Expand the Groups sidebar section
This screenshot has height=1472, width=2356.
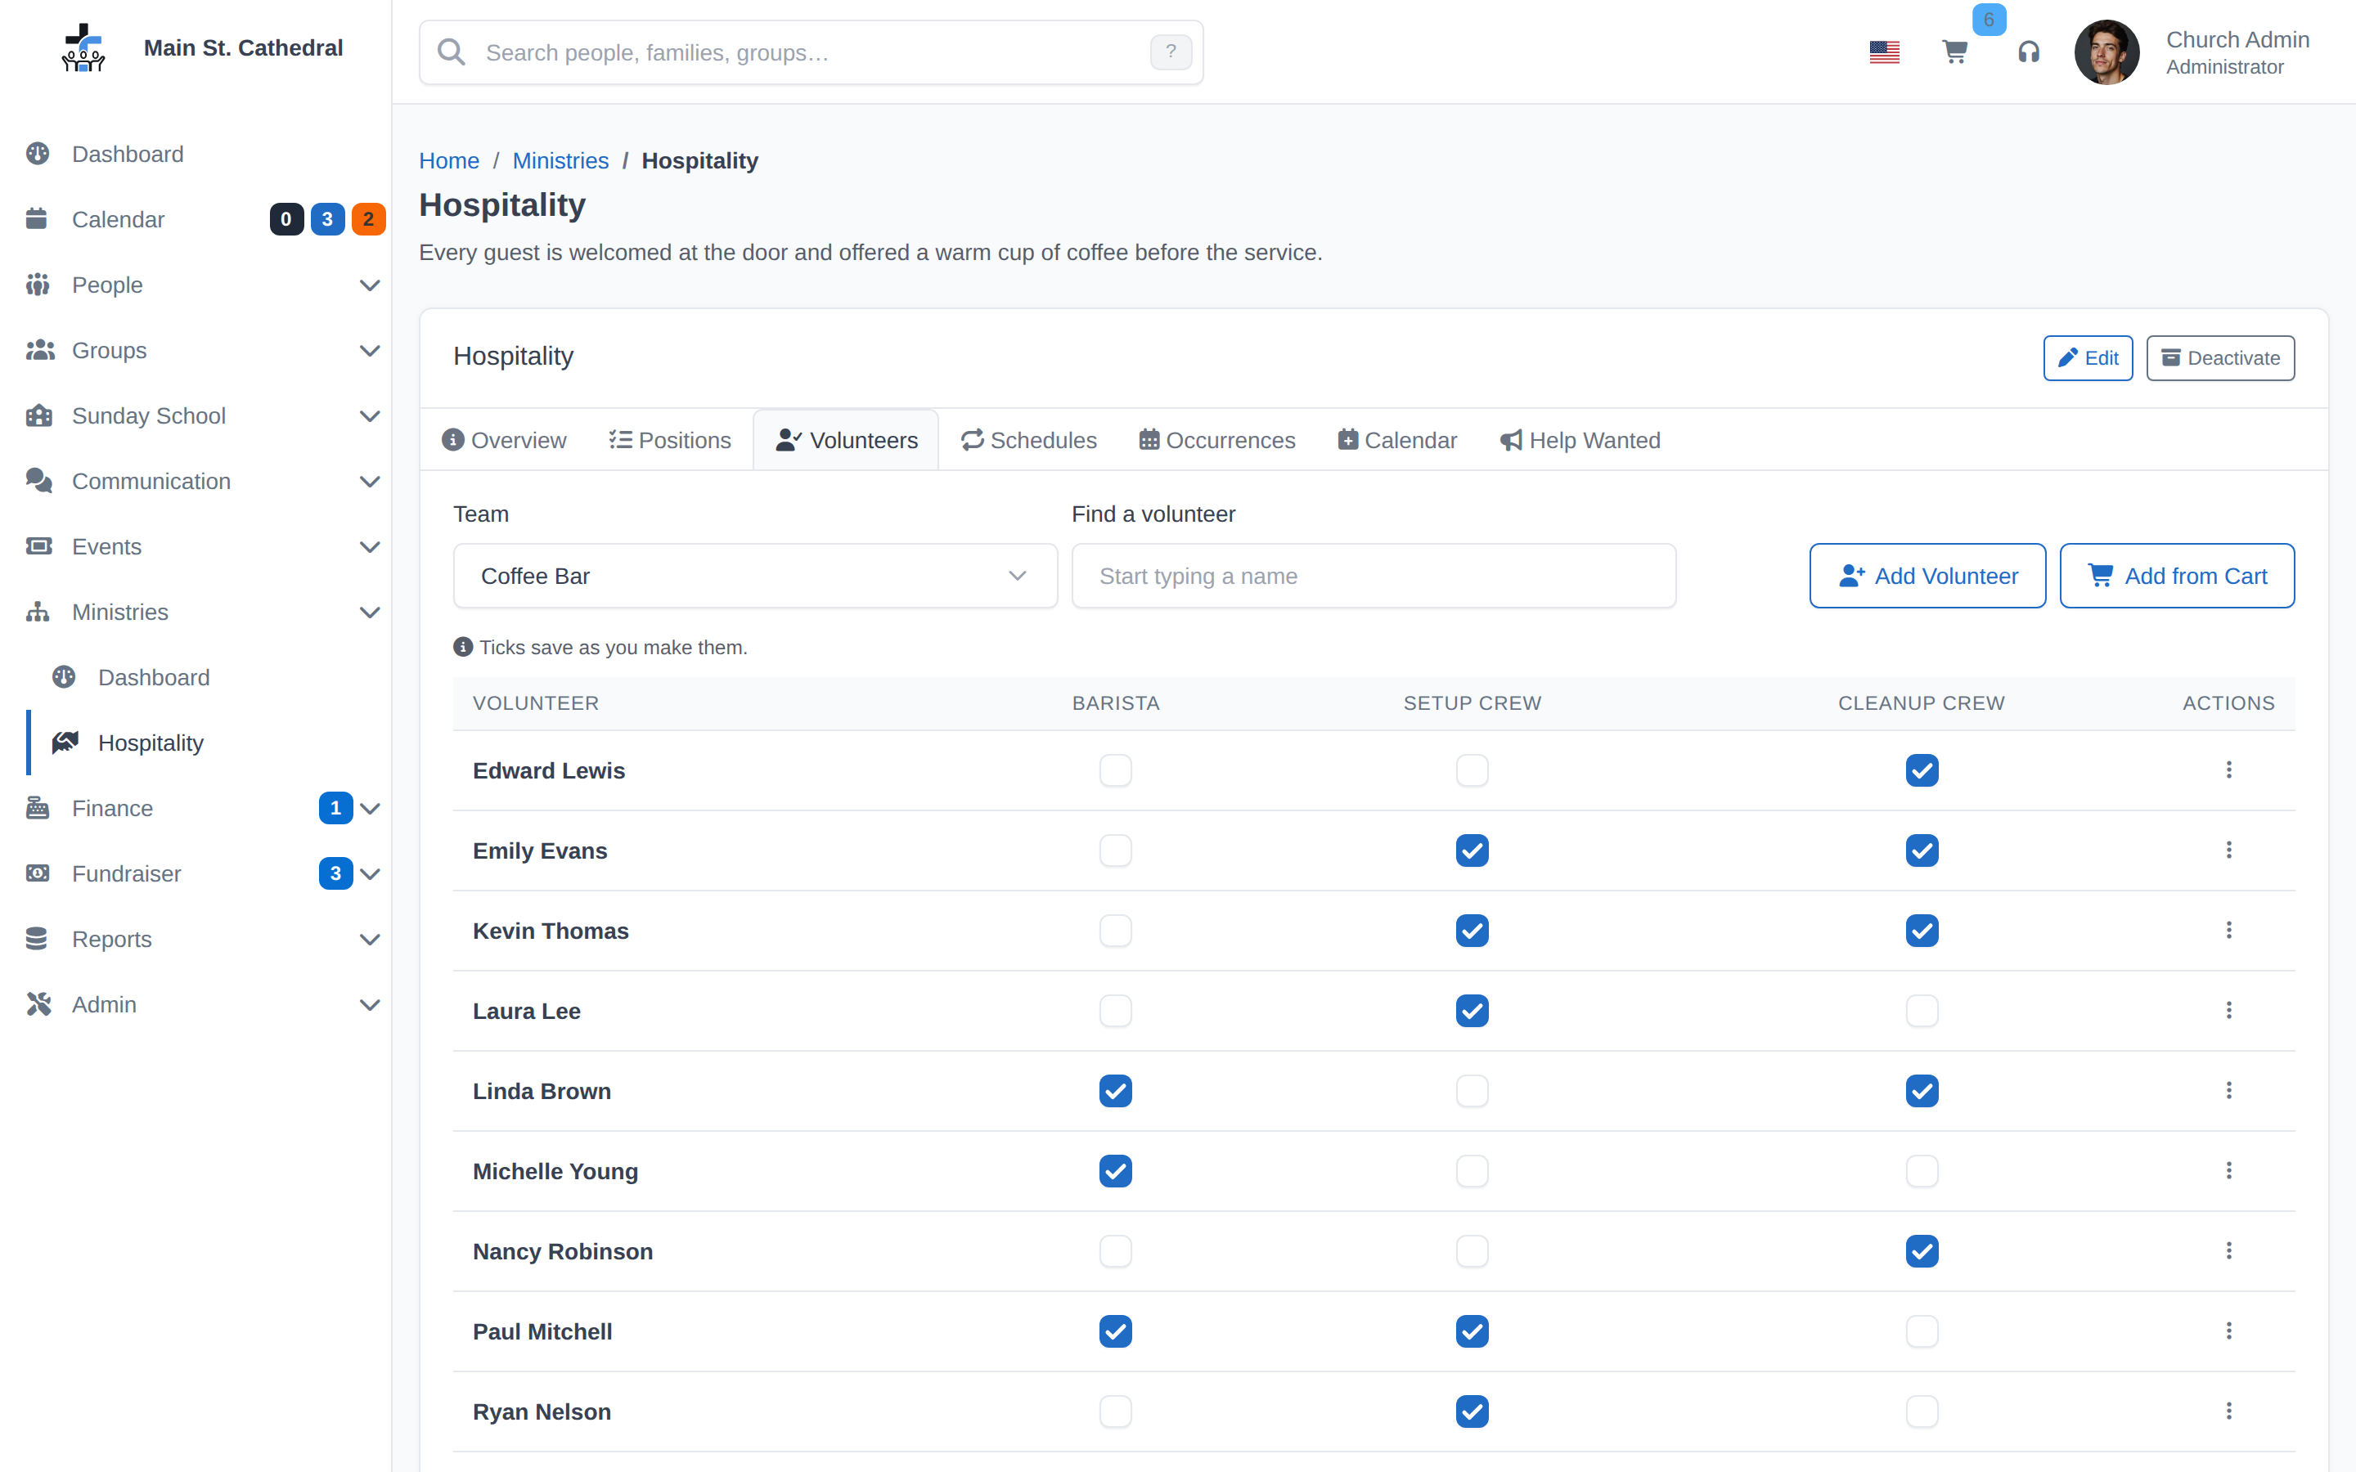(370, 351)
